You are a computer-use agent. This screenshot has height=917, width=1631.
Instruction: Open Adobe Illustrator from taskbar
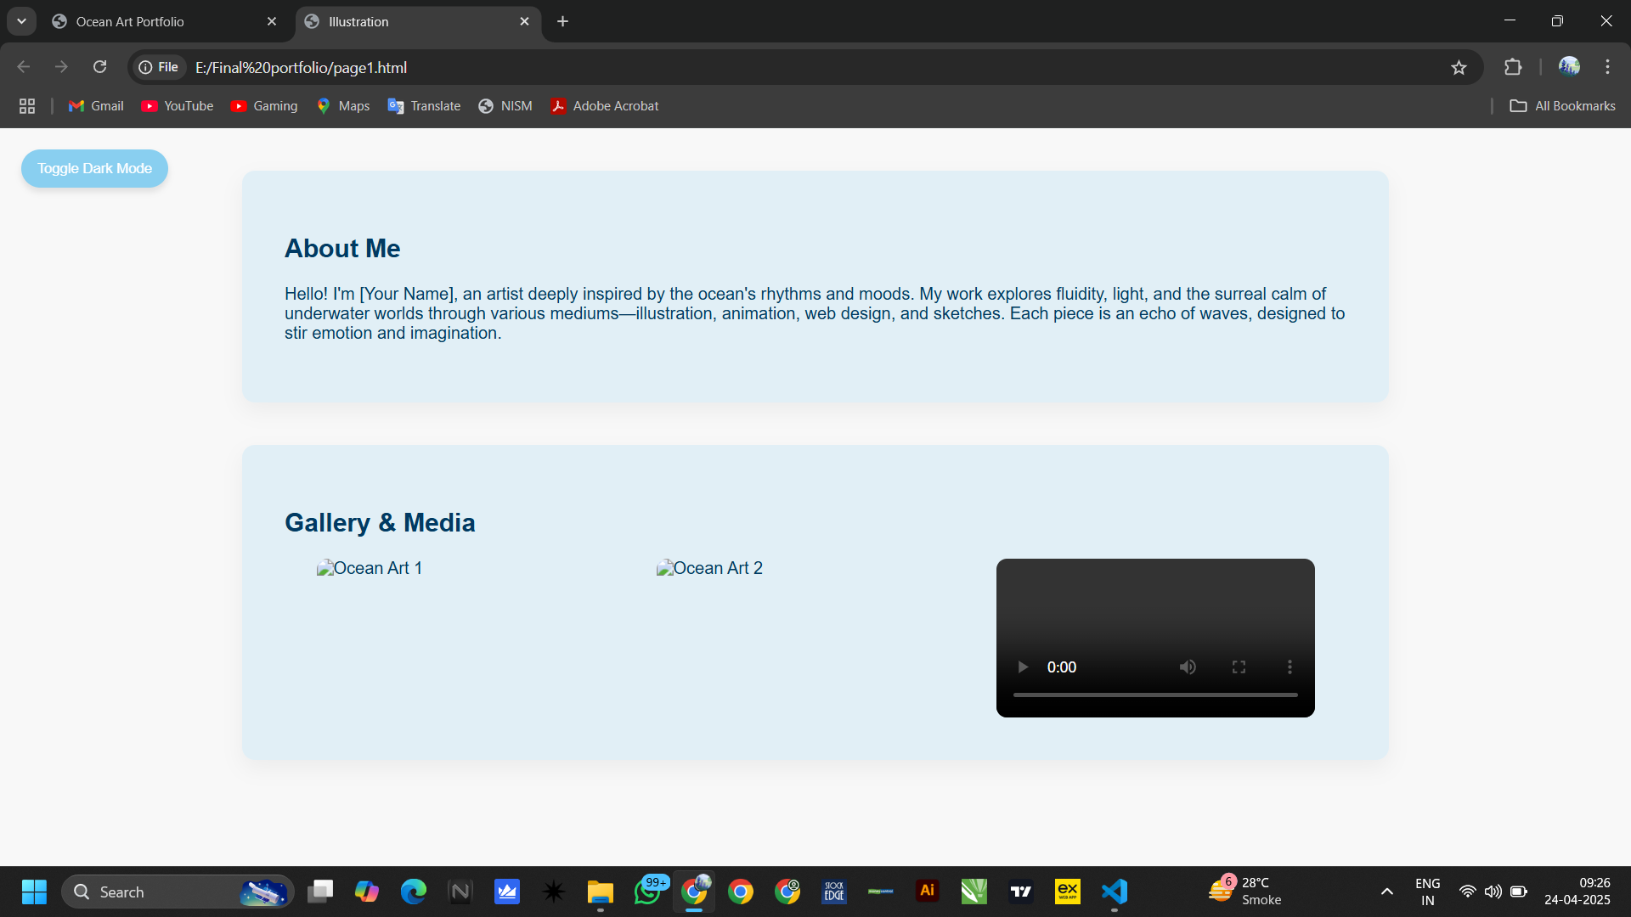[928, 891]
